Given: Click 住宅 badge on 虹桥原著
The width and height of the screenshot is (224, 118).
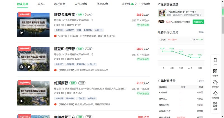Looking at the screenshot, I should [82, 83].
